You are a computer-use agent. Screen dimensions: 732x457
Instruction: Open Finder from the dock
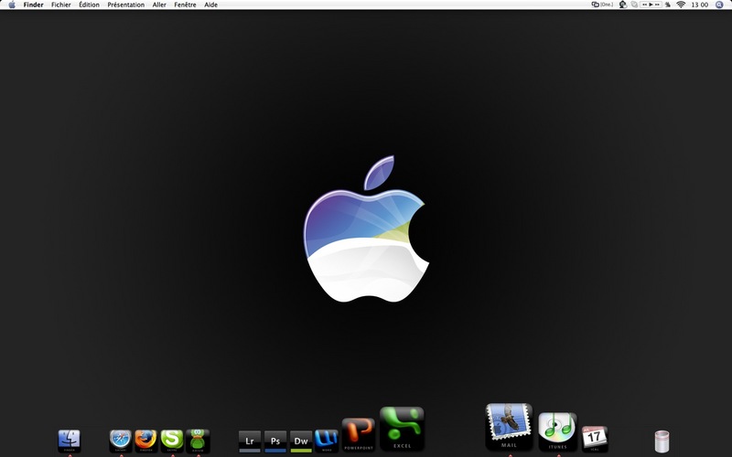[x=70, y=441]
